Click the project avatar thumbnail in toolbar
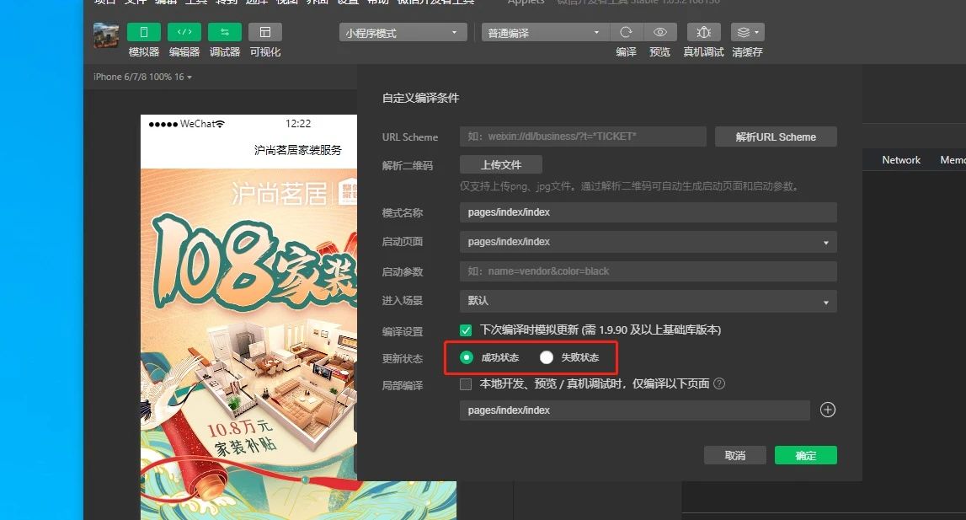Image resolution: width=966 pixels, height=520 pixels. 106,35
